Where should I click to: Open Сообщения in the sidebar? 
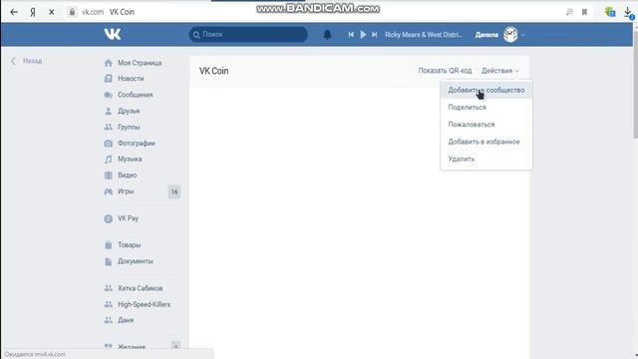point(136,95)
